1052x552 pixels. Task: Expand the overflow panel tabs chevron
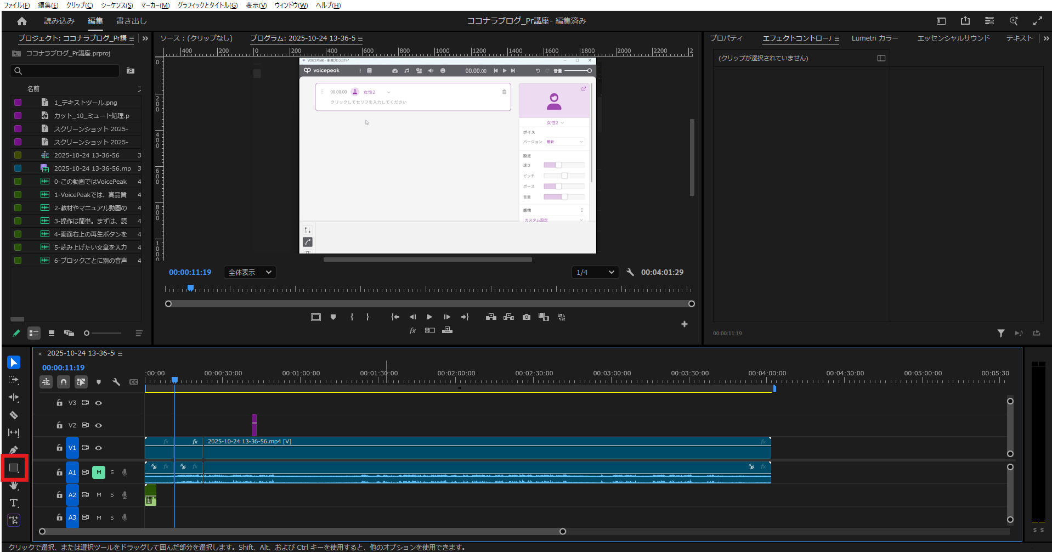pyautogui.click(x=1045, y=38)
